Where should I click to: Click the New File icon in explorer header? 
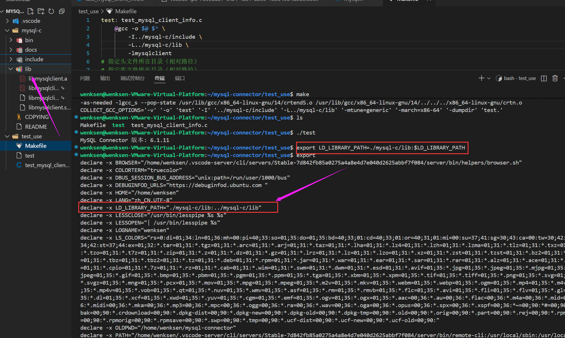[x=30, y=11]
